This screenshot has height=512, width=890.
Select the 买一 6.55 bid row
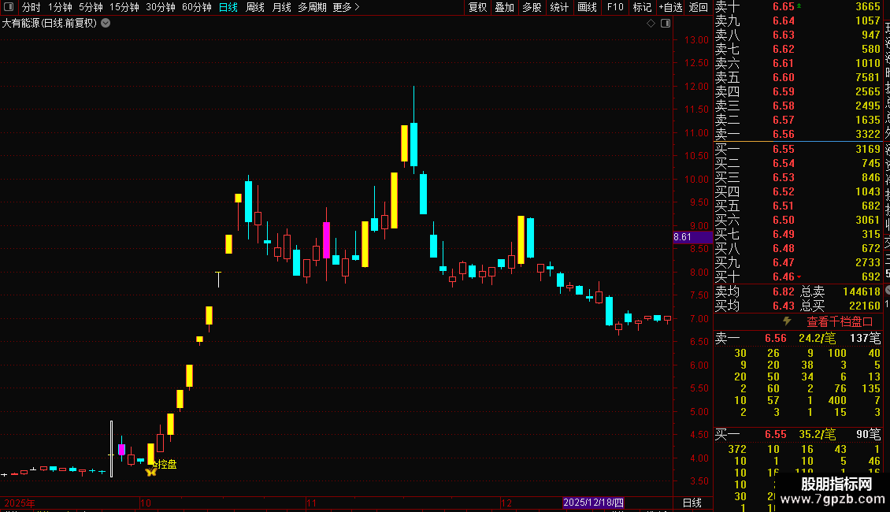coord(798,149)
